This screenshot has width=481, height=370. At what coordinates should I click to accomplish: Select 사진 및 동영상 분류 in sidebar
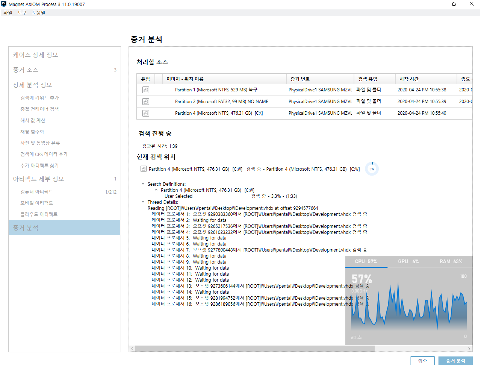click(40, 143)
